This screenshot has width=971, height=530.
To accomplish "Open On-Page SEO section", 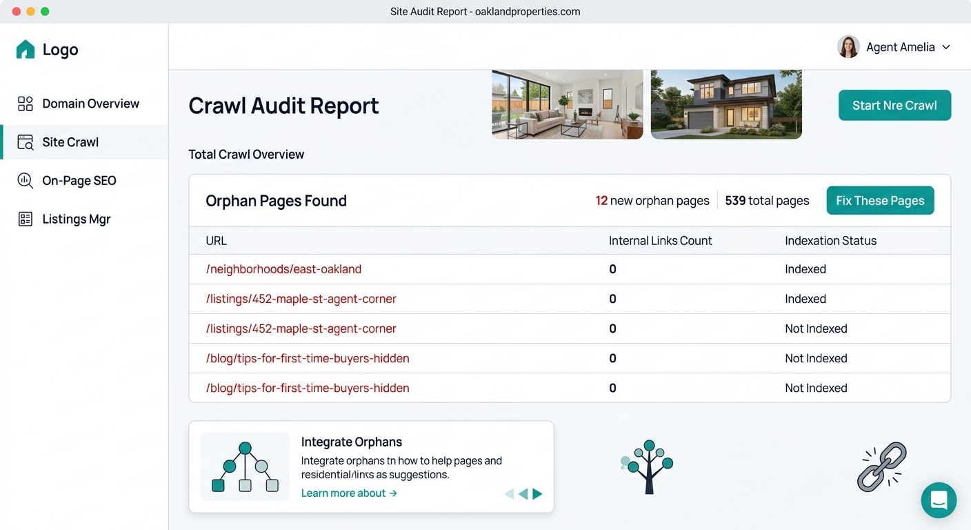I will [x=84, y=181].
